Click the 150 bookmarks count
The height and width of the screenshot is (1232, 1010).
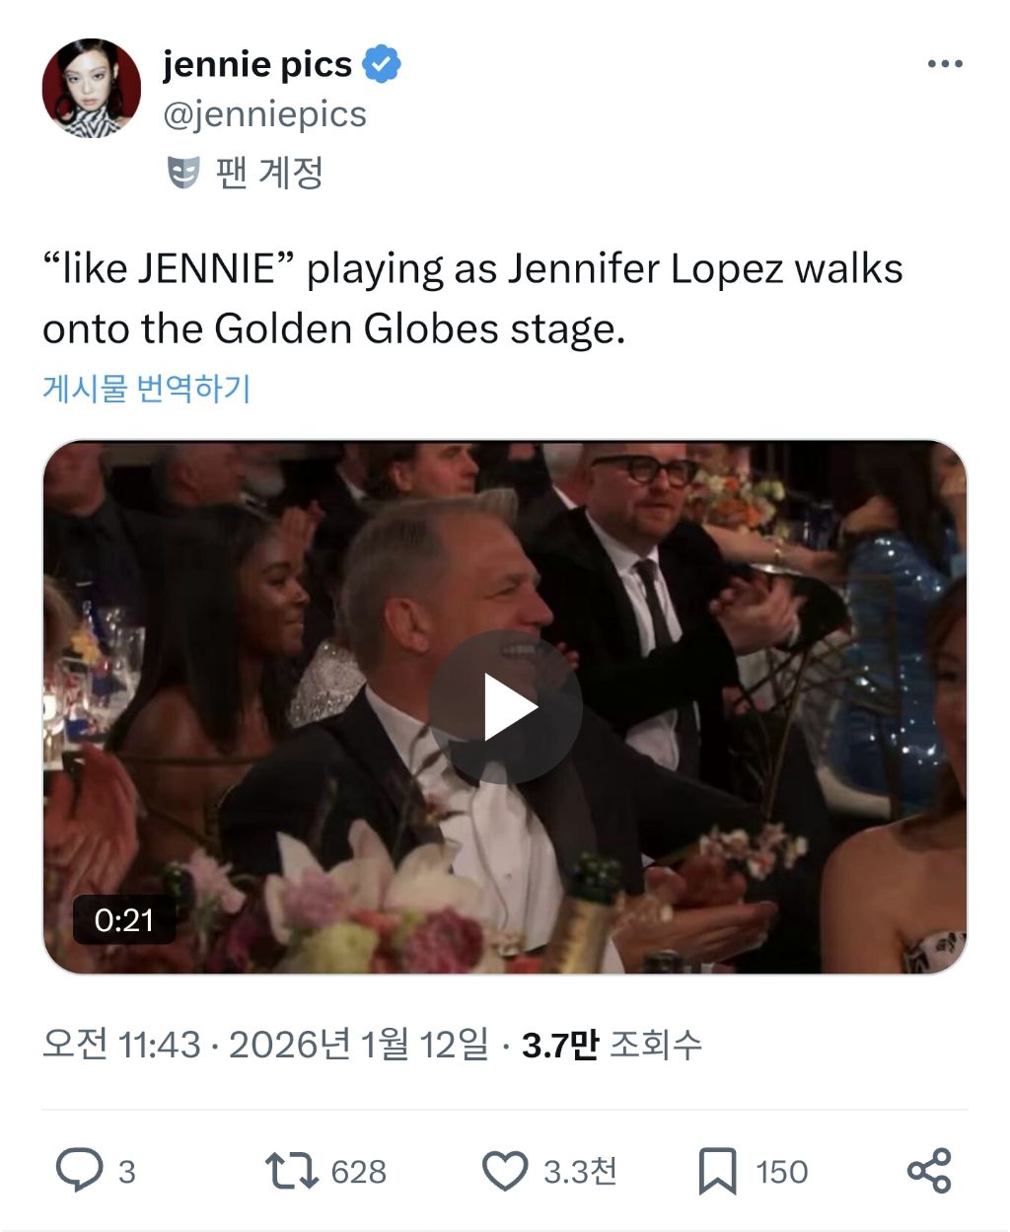pyautogui.click(x=781, y=1172)
